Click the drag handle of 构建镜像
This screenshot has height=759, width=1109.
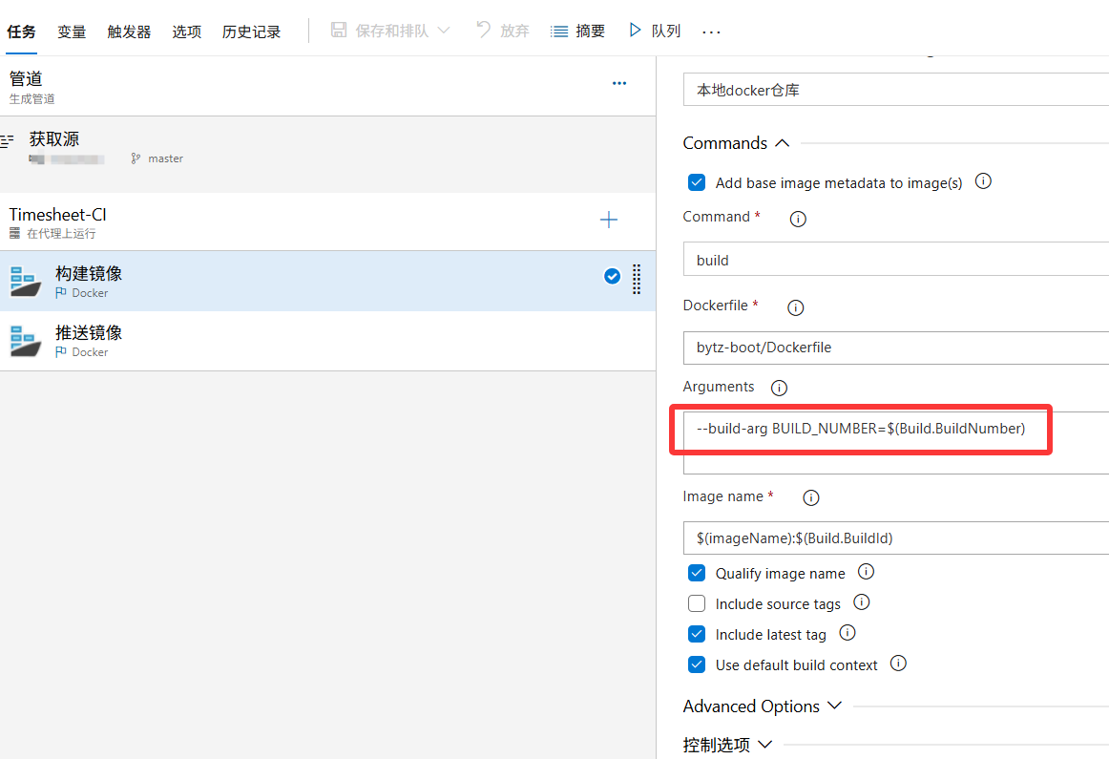coord(637,279)
